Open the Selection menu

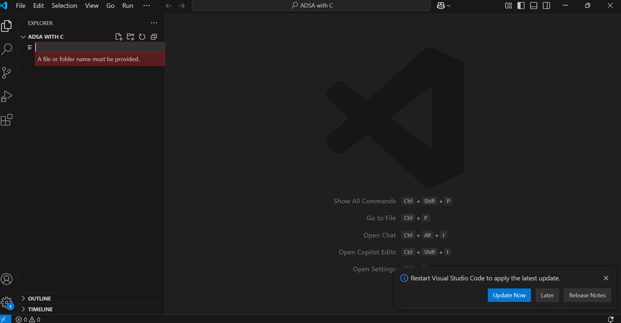[64, 6]
